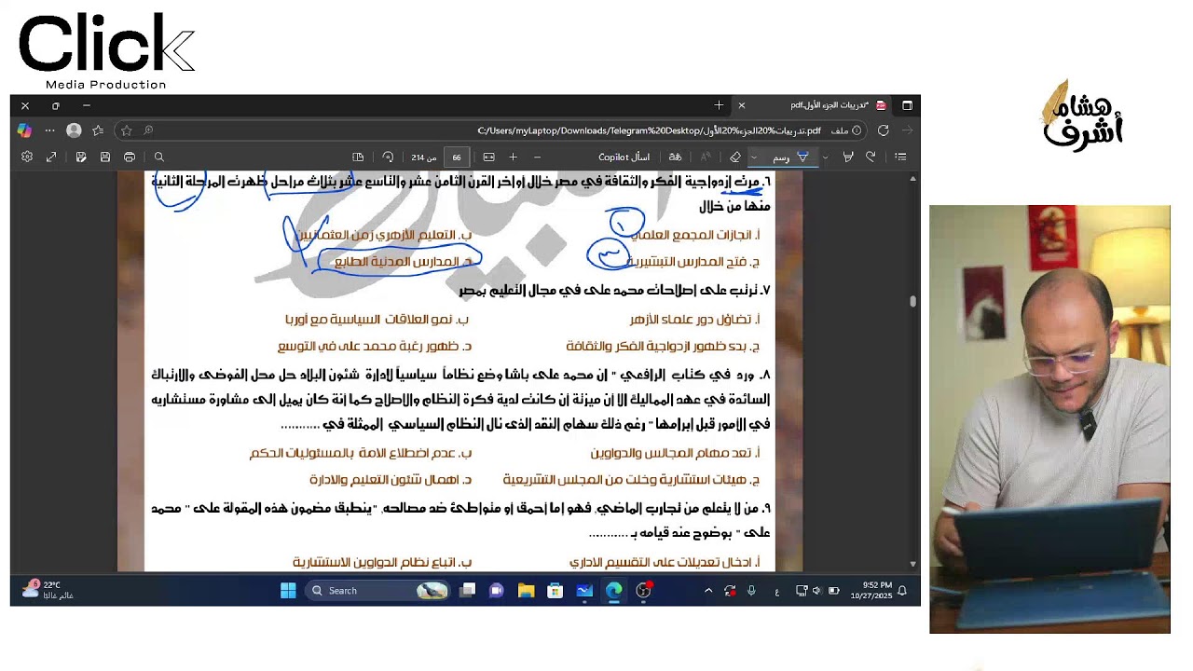Search within the PDF document

coord(159,157)
